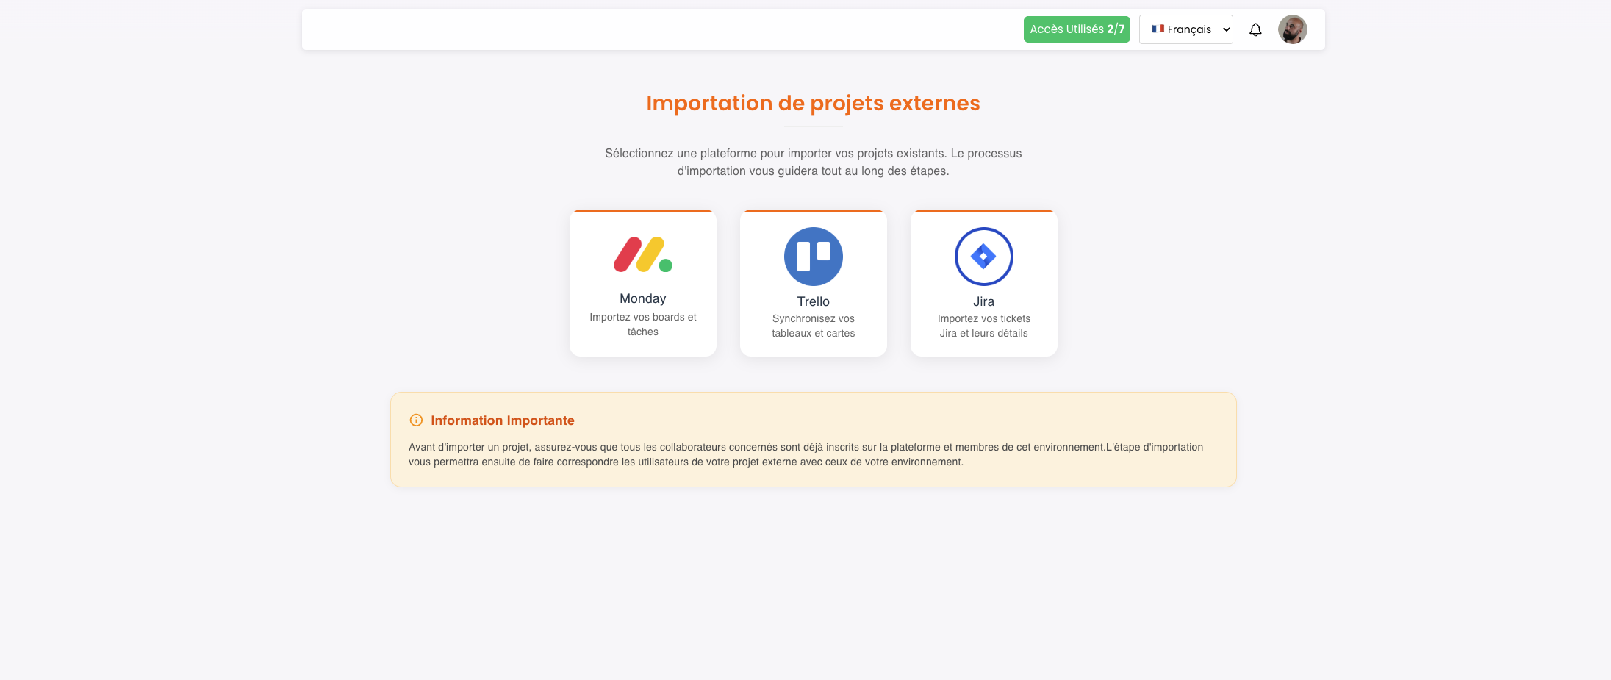Select the Monday card title
The height and width of the screenshot is (680, 1611).
point(643,298)
